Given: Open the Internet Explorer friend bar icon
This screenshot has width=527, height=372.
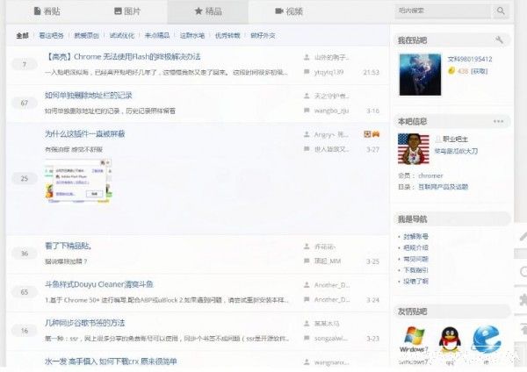Looking at the screenshot, I should [486, 340].
